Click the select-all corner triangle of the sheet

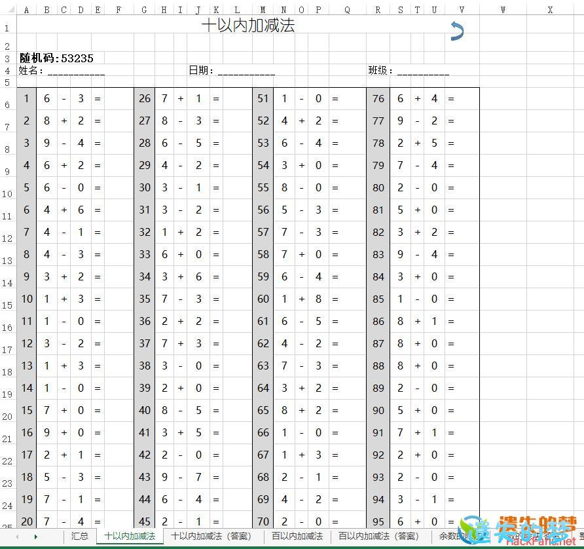[10, 9]
